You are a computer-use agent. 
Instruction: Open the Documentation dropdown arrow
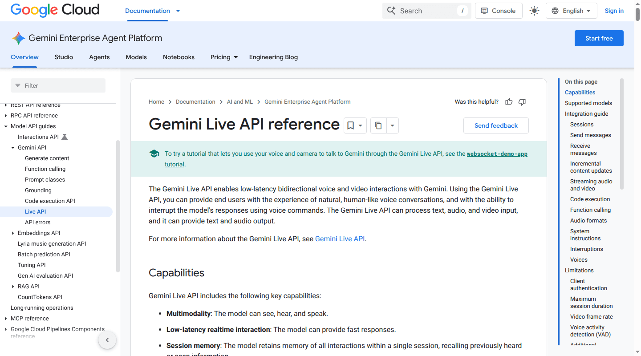[x=178, y=11]
